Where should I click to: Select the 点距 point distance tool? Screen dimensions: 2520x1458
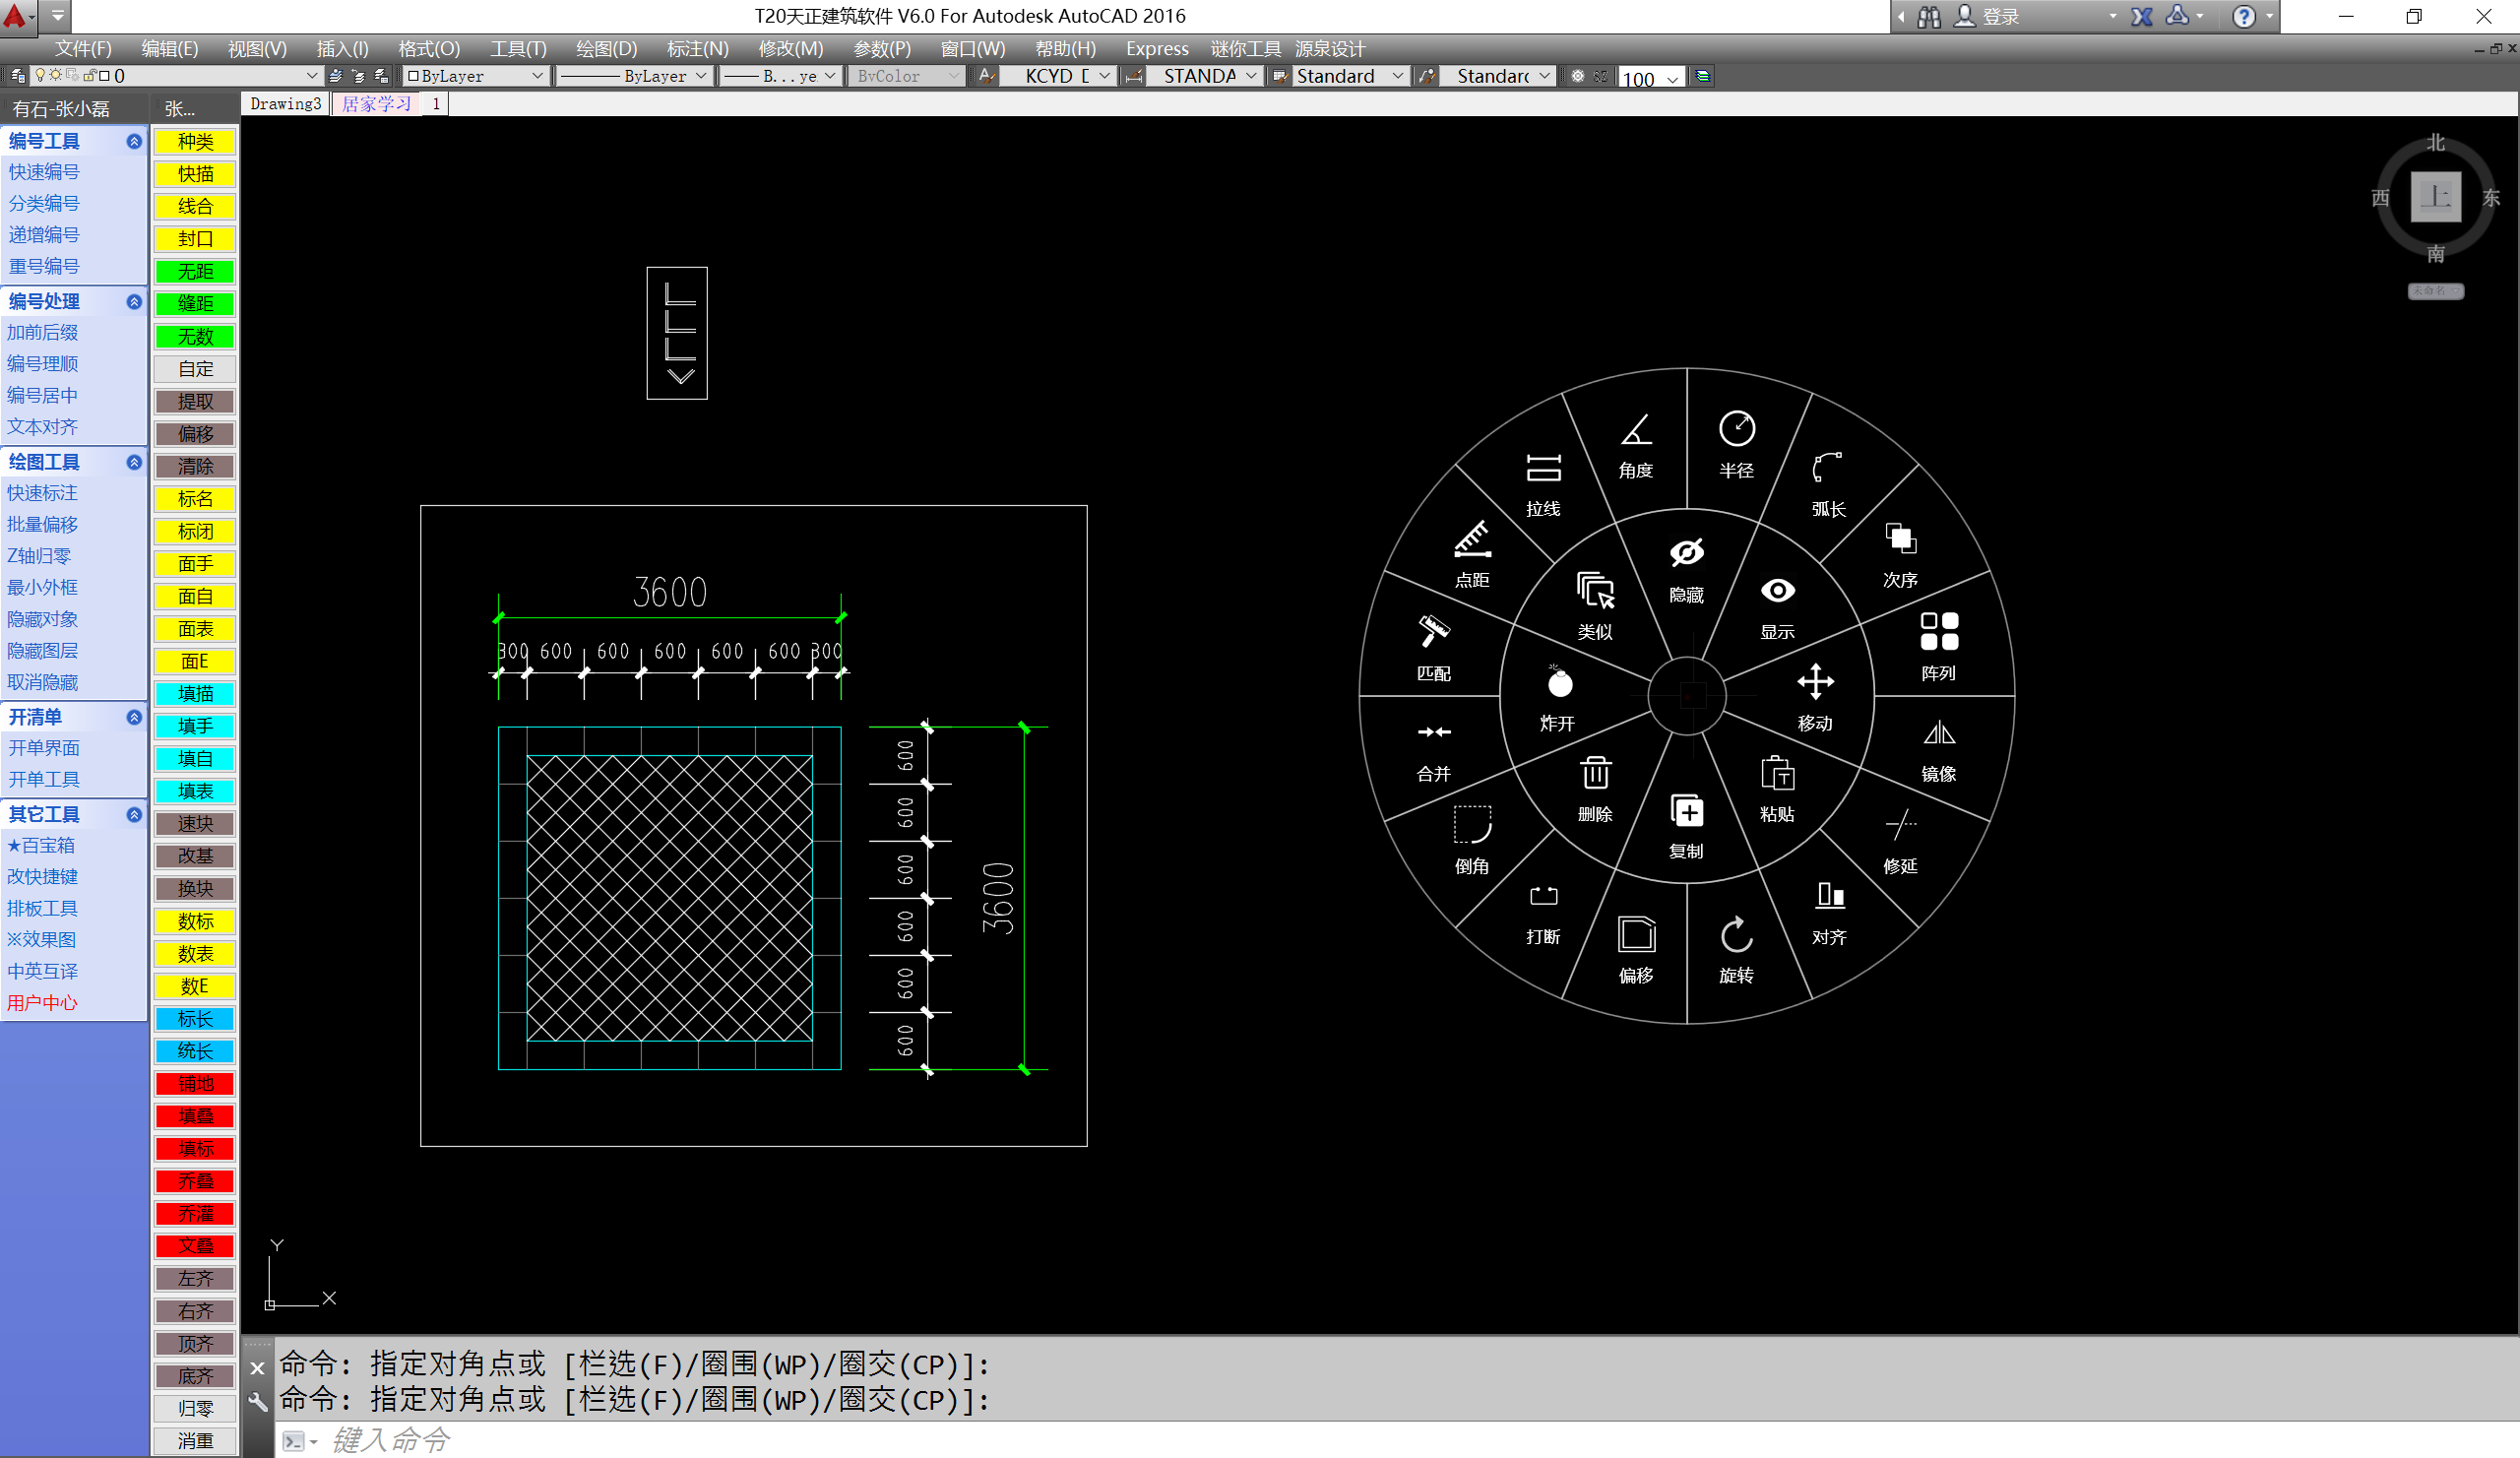tap(1472, 555)
